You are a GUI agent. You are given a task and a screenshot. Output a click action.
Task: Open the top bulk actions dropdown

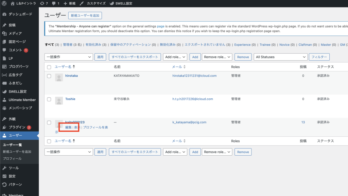coord(69,57)
